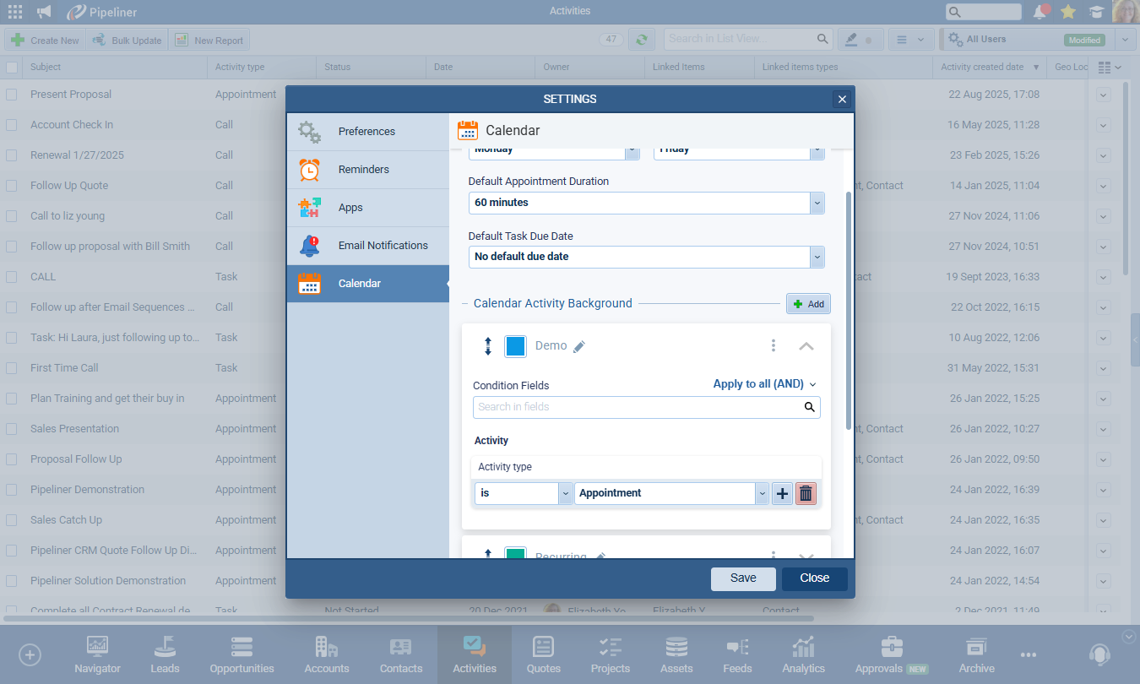Viewport: 1140px width, 684px height.
Task: Toggle the select-all checkbox in header
Action: point(12,67)
